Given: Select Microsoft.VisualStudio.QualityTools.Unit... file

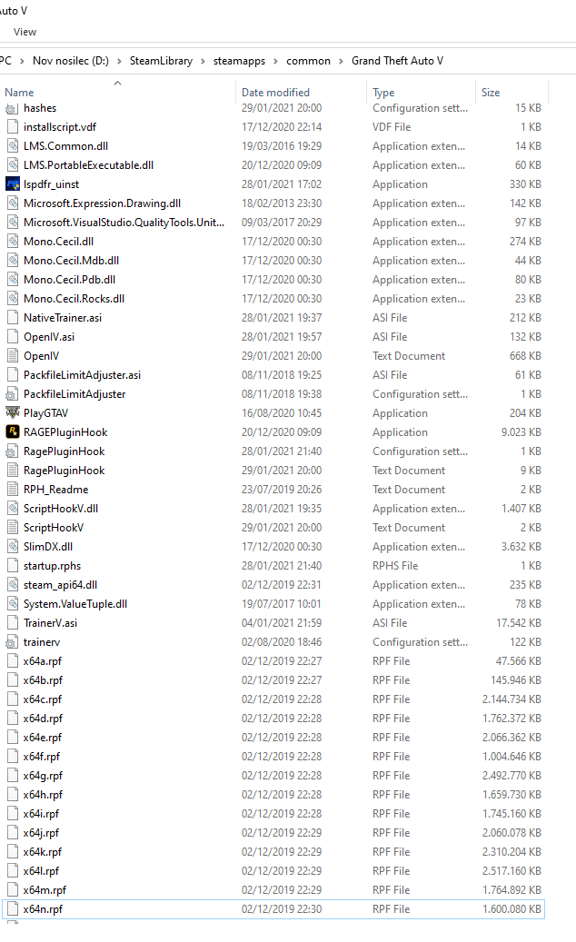Looking at the screenshot, I should tap(124, 223).
